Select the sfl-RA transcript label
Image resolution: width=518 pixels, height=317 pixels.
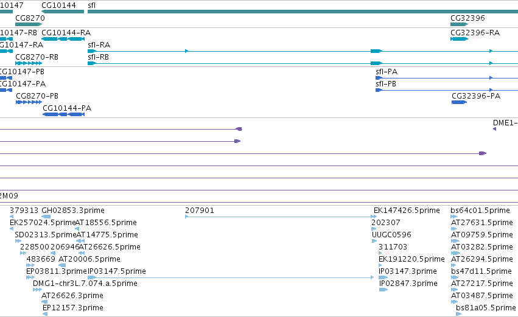[99, 45]
